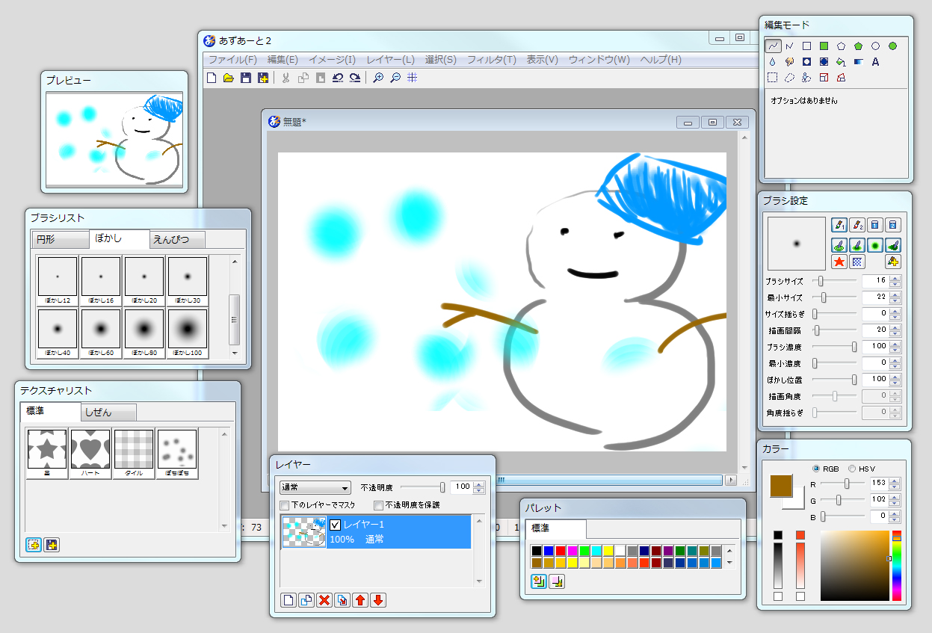The height and width of the screenshot is (633, 932).
Task: Move layer down with red down arrow
Action: (378, 600)
